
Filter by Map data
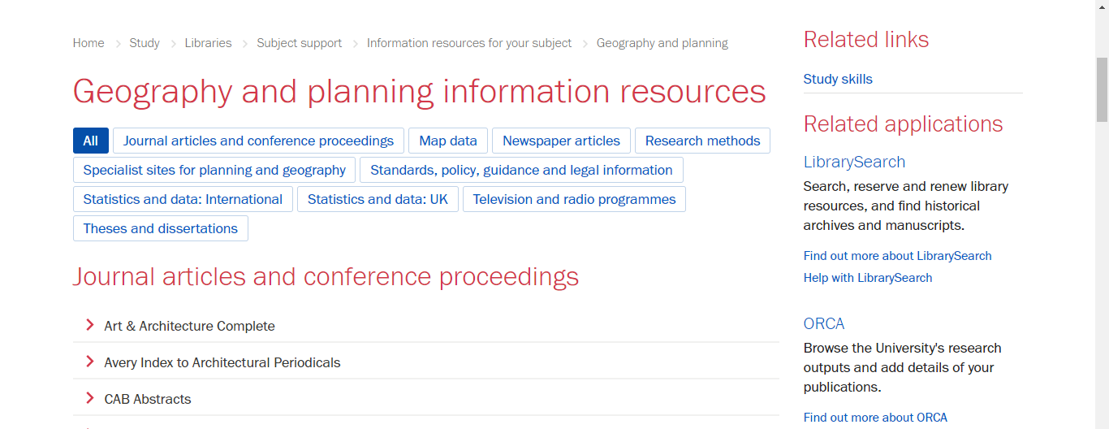[x=448, y=141]
